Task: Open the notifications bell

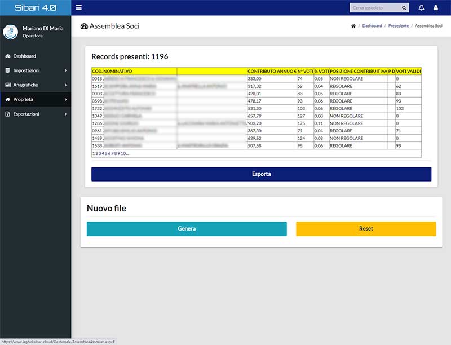Action: (421, 8)
